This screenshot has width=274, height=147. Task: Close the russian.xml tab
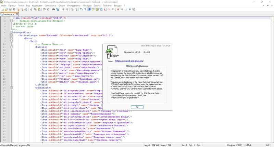coord(17,14)
